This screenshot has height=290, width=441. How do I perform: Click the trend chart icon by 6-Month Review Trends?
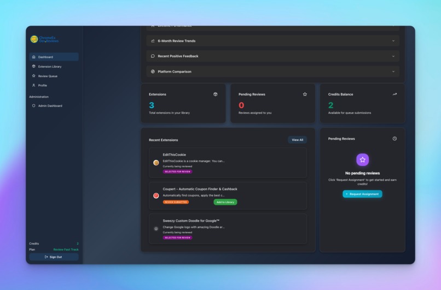pos(153,41)
